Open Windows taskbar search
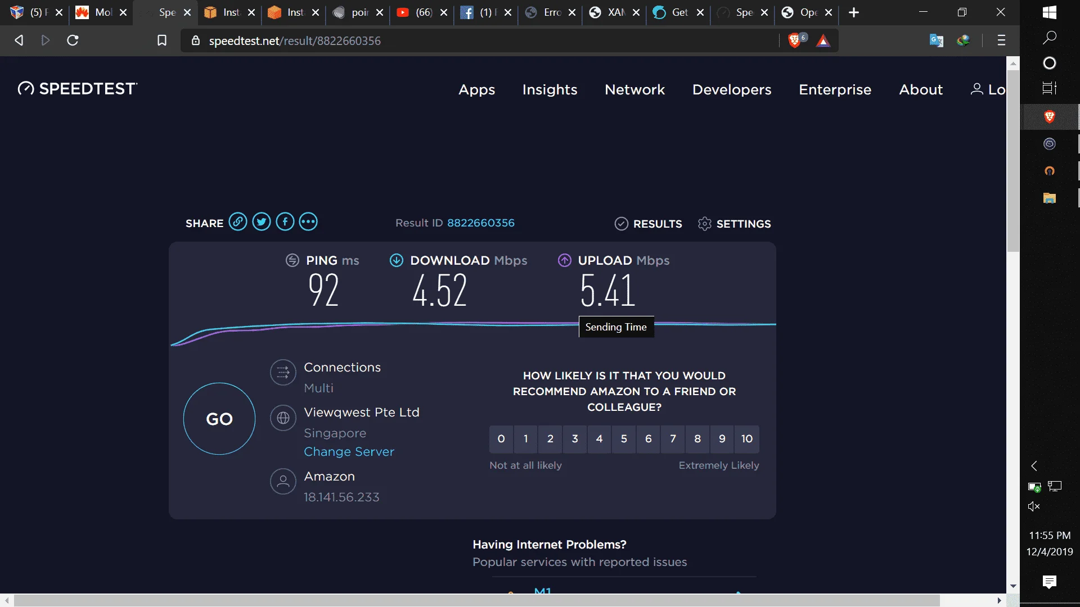This screenshot has height=607, width=1080. click(x=1050, y=38)
